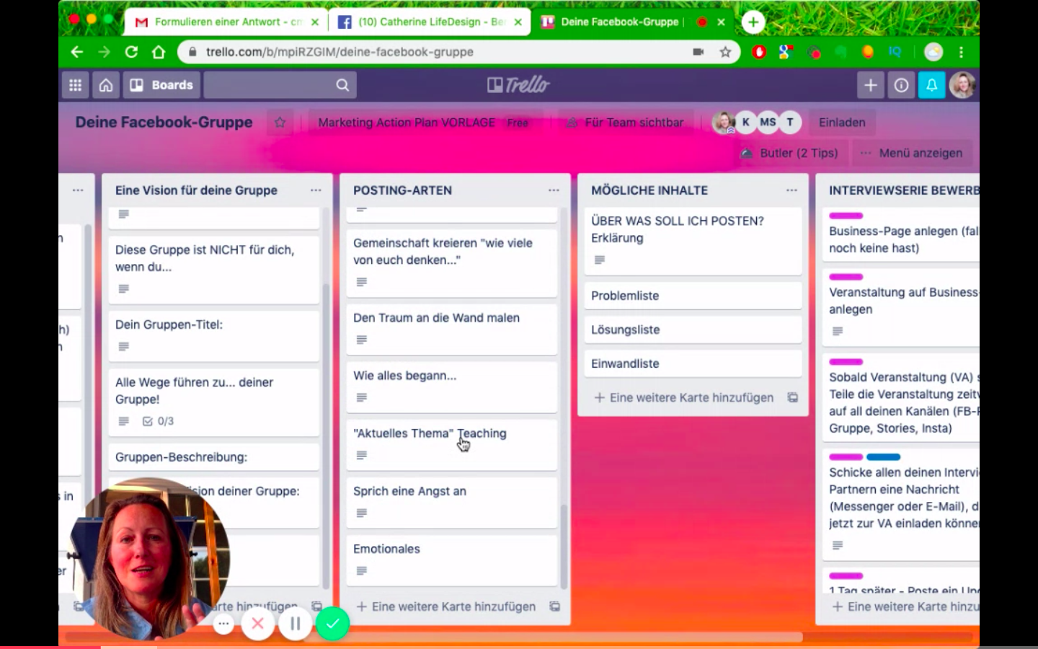
Task: Click the create plus icon in header
Action: [x=870, y=85]
